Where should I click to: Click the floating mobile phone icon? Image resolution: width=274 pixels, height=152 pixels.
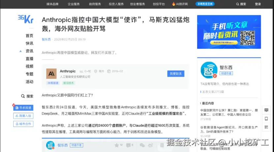coord(266,119)
